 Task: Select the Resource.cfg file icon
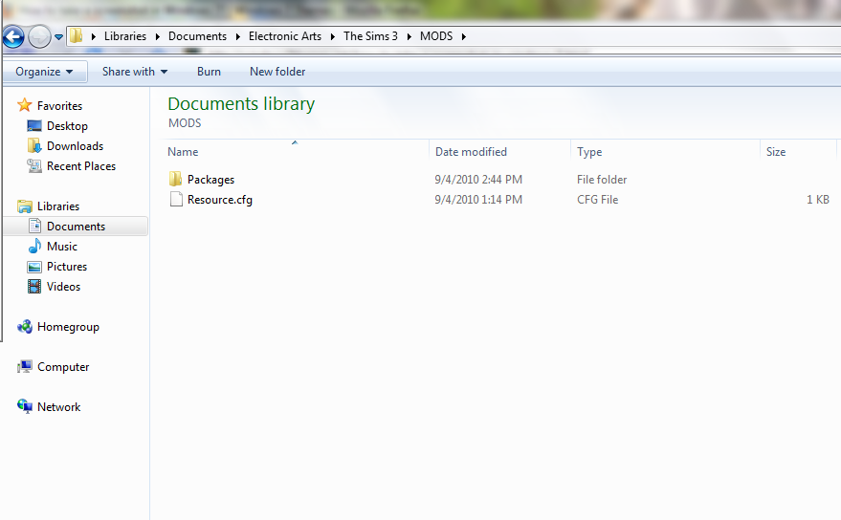click(x=175, y=200)
